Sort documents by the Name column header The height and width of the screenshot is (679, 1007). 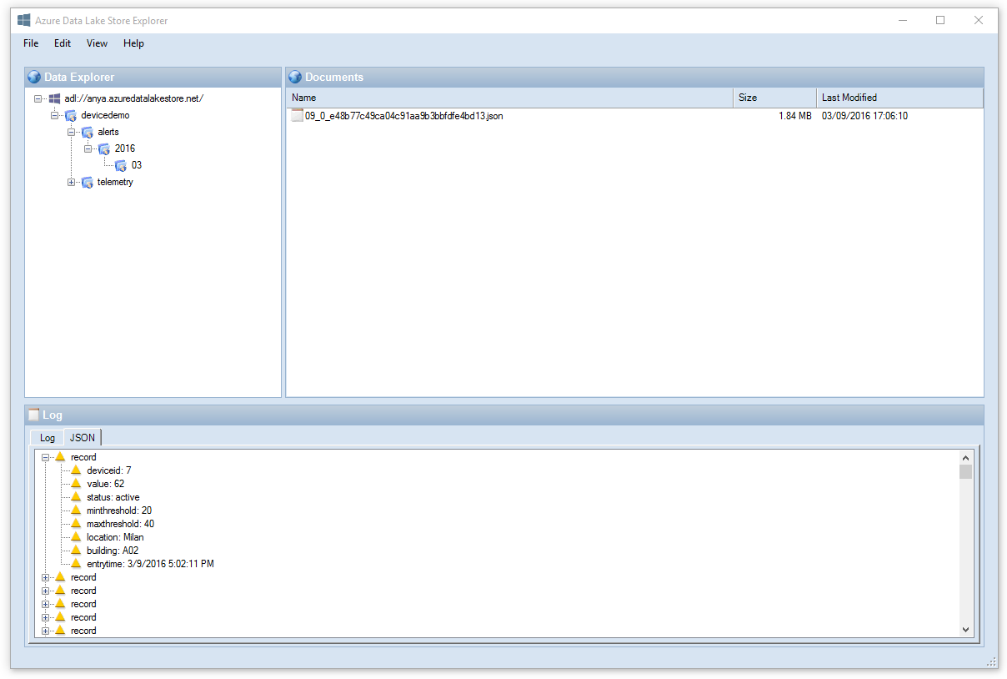click(x=510, y=98)
